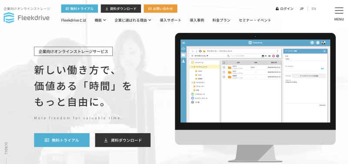Click the grey list icon left of heart
The image size is (348, 164).
269,56
